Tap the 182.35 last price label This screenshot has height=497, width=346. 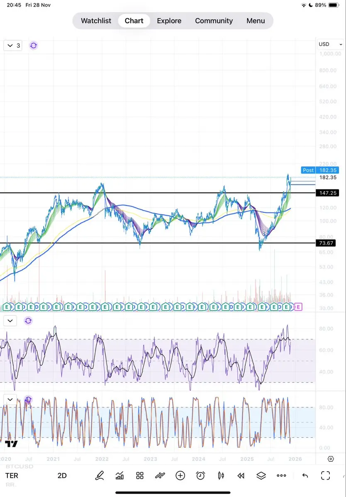[328, 177]
